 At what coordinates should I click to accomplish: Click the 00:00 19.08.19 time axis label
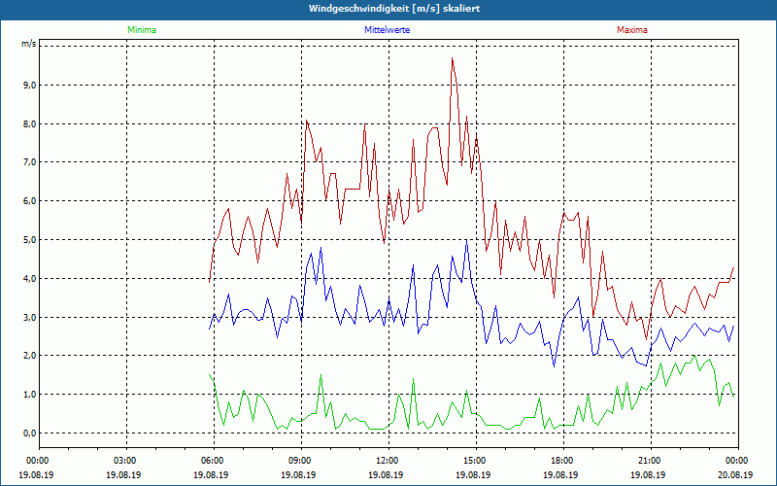click(x=37, y=468)
